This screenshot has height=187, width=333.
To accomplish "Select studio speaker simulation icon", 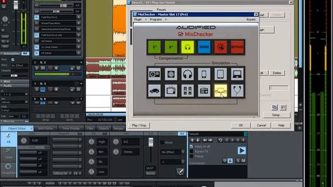I will (x=171, y=74).
